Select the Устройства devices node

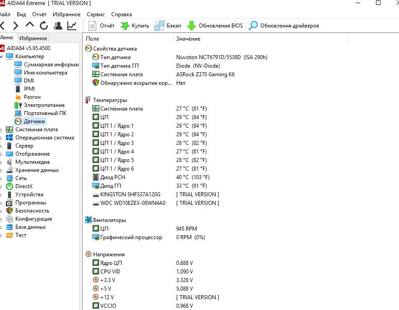click(29, 194)
